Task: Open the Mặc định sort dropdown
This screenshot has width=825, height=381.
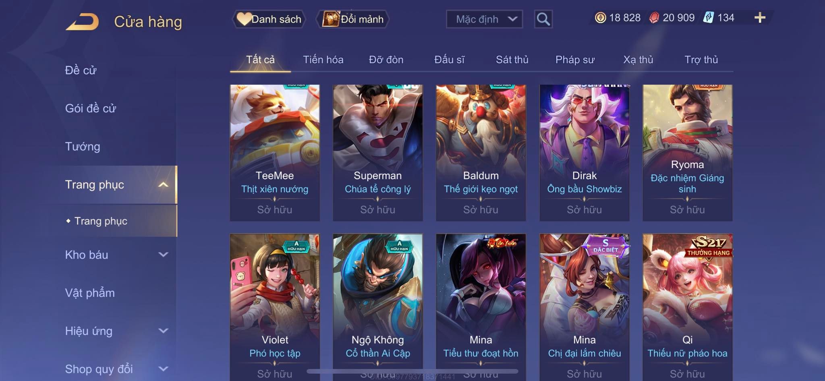Action: point(484,19)
